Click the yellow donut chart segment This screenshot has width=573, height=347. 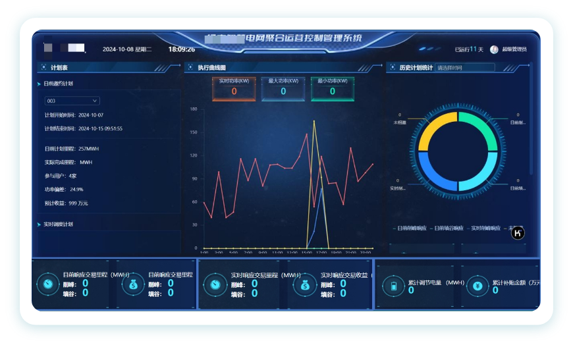click(433, 126)
